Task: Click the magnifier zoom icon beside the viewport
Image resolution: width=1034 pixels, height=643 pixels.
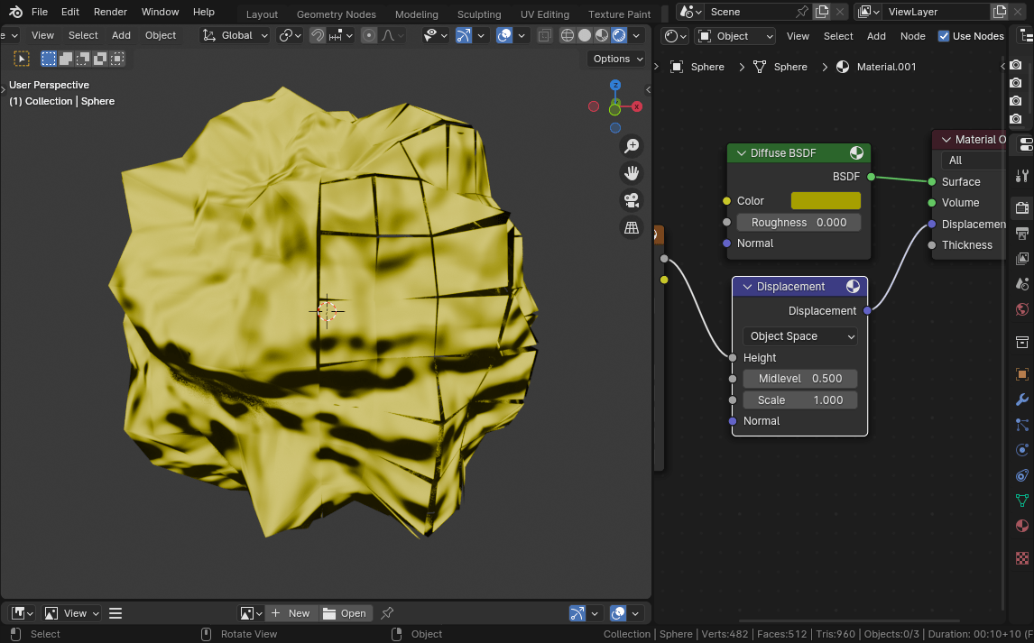Action: pyautogui.click(x=632, y=145)
